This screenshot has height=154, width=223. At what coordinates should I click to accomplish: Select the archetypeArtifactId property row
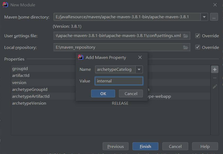click(x=111, y=96)
